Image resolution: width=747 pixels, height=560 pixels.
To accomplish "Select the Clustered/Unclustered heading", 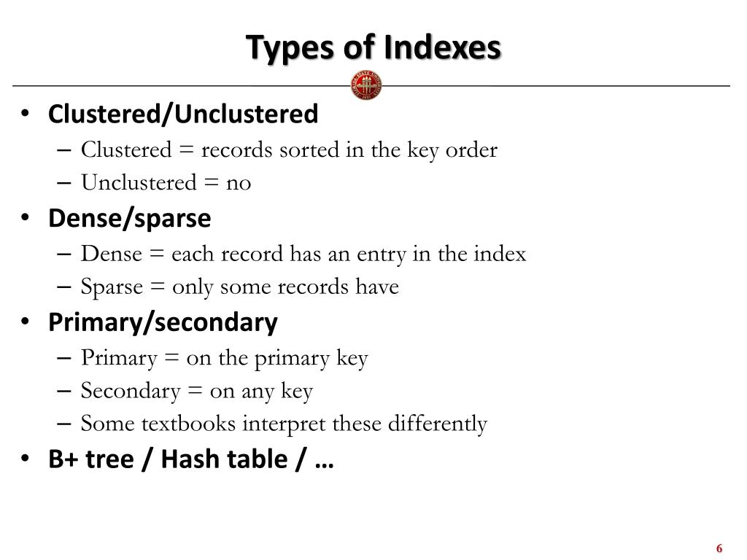I will coord(183,114).
